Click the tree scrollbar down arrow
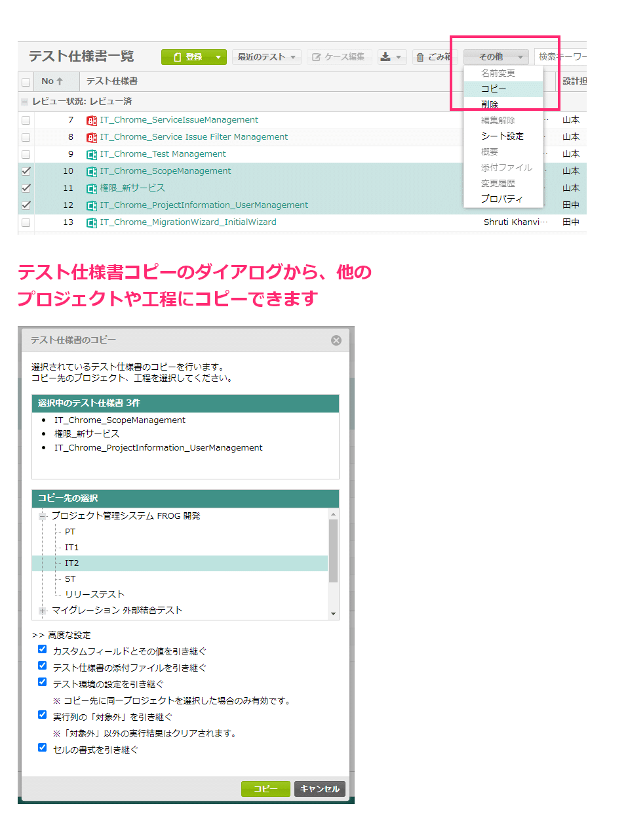 (334, 615)
